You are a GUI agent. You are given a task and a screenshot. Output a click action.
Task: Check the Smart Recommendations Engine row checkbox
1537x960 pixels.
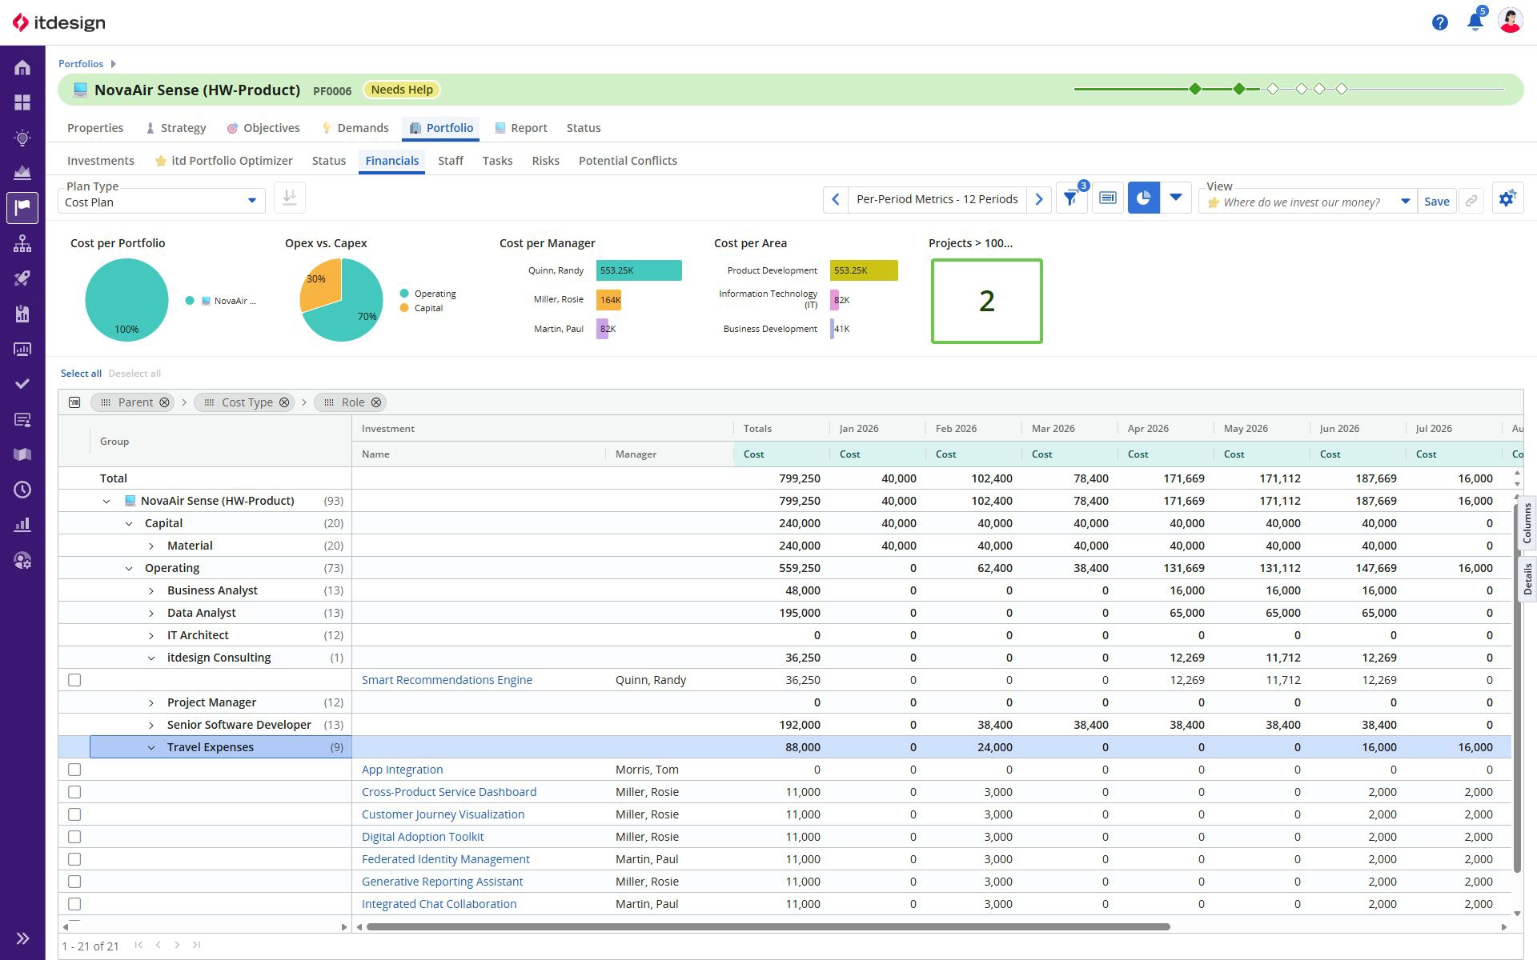coord(74,680)
